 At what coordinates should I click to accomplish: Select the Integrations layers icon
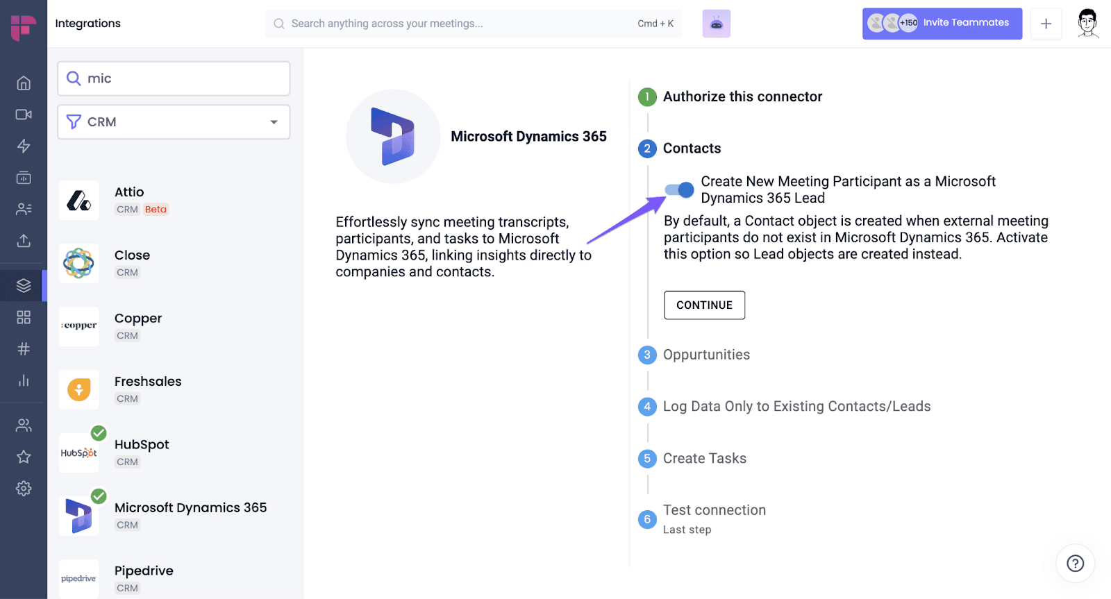click(24, 285)
